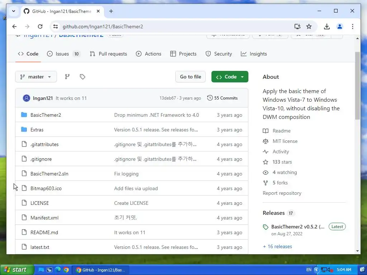The image size is (367, 275).
Task: Open the 133 stars link
Action: (x=277, y=162)
